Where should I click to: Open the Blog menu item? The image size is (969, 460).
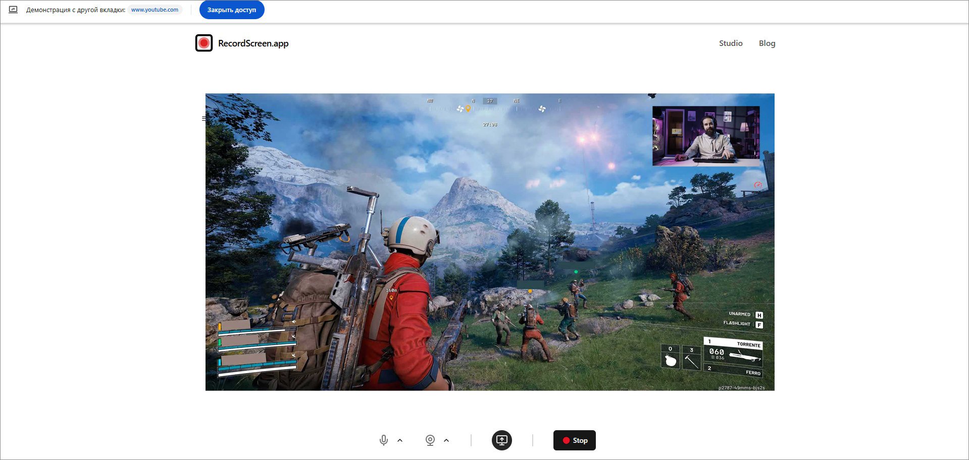767,43
